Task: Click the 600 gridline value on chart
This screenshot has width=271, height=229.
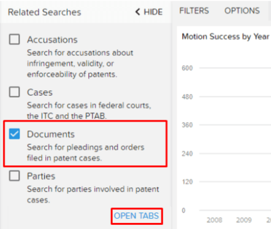Action: [x=187, y=68]
